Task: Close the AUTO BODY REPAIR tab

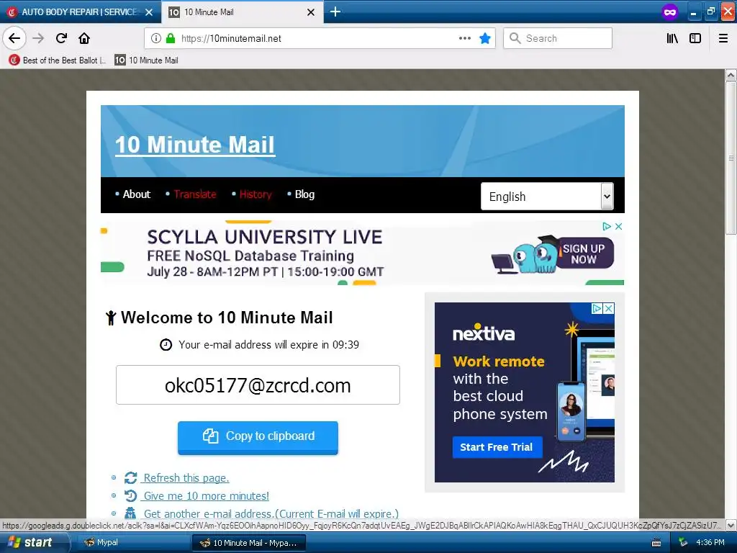Action: pyautogui.click(x=149, y=12)
